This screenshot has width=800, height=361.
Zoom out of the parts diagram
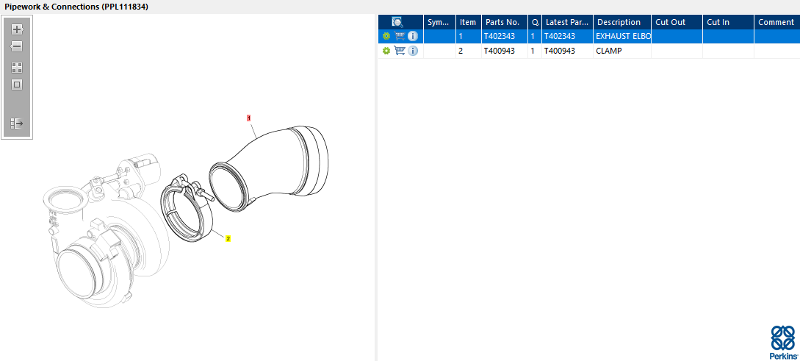pos(17,46)
